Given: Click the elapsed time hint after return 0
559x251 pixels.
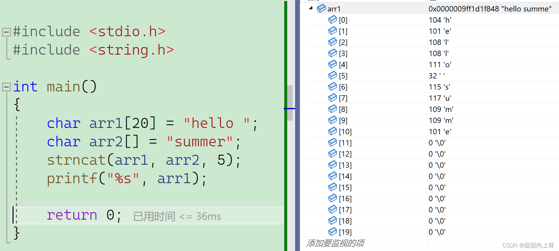Looking at the screenshot, I should coord(177,216).
